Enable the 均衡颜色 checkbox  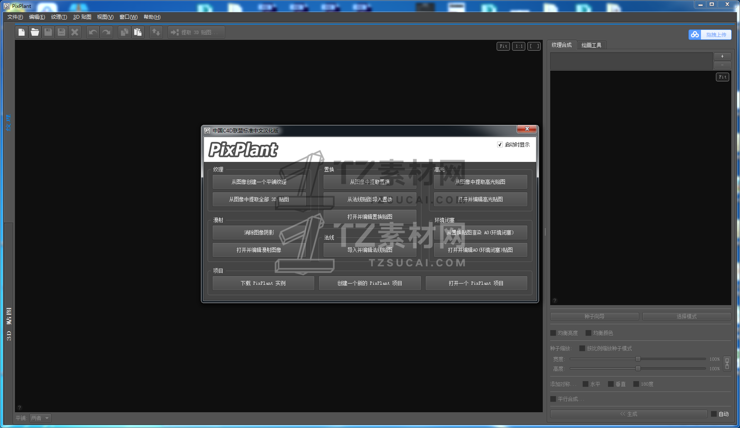tap(588, 333)
